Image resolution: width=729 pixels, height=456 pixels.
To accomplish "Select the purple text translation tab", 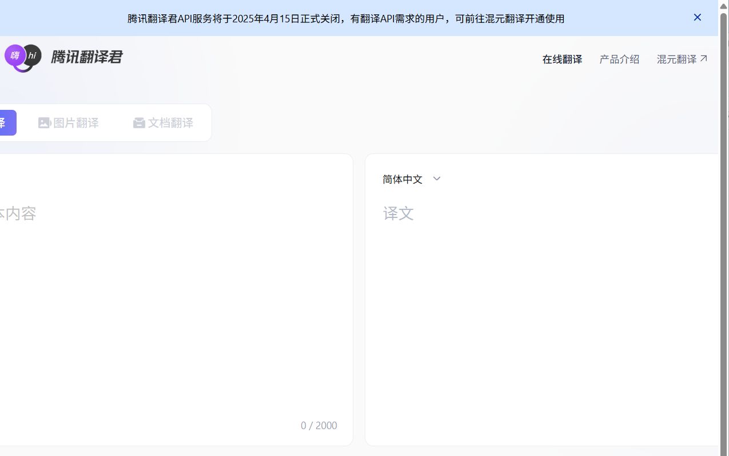I will 8,122.
